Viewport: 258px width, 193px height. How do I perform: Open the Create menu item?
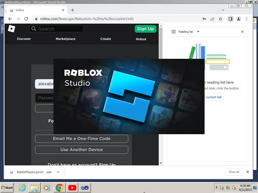pos(106,39)
